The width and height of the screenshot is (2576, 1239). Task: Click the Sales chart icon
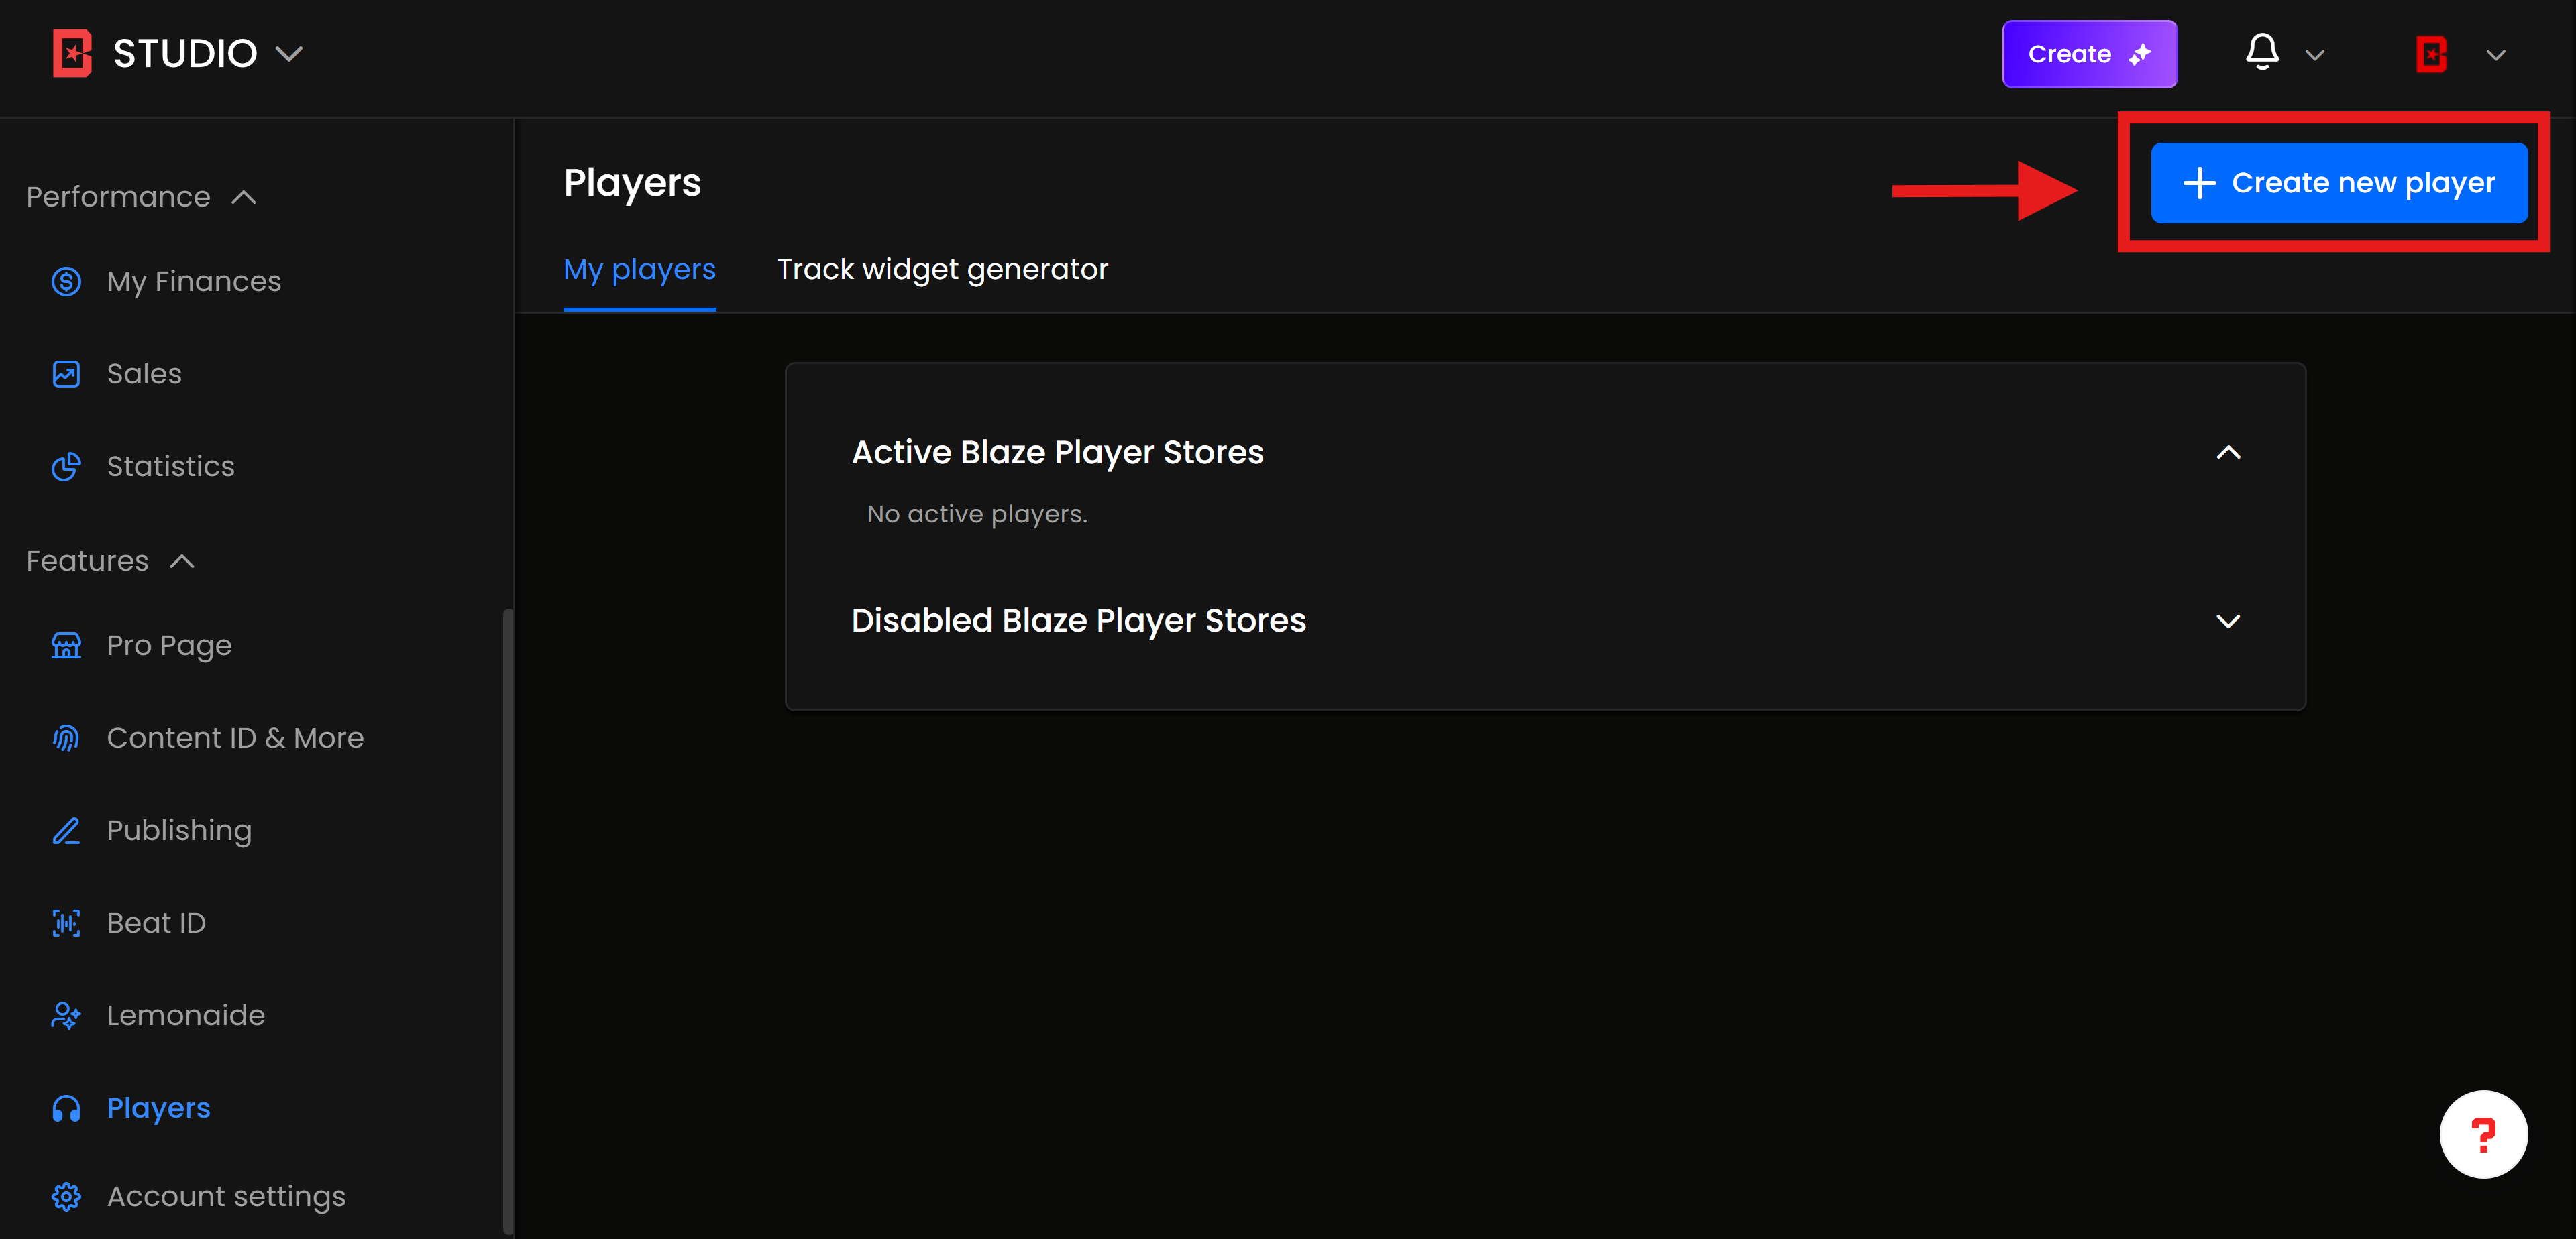click(x=66, y=373)
